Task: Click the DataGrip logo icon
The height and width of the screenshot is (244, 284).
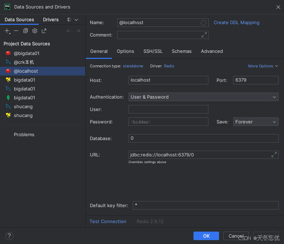Action: tap(7, 7)
